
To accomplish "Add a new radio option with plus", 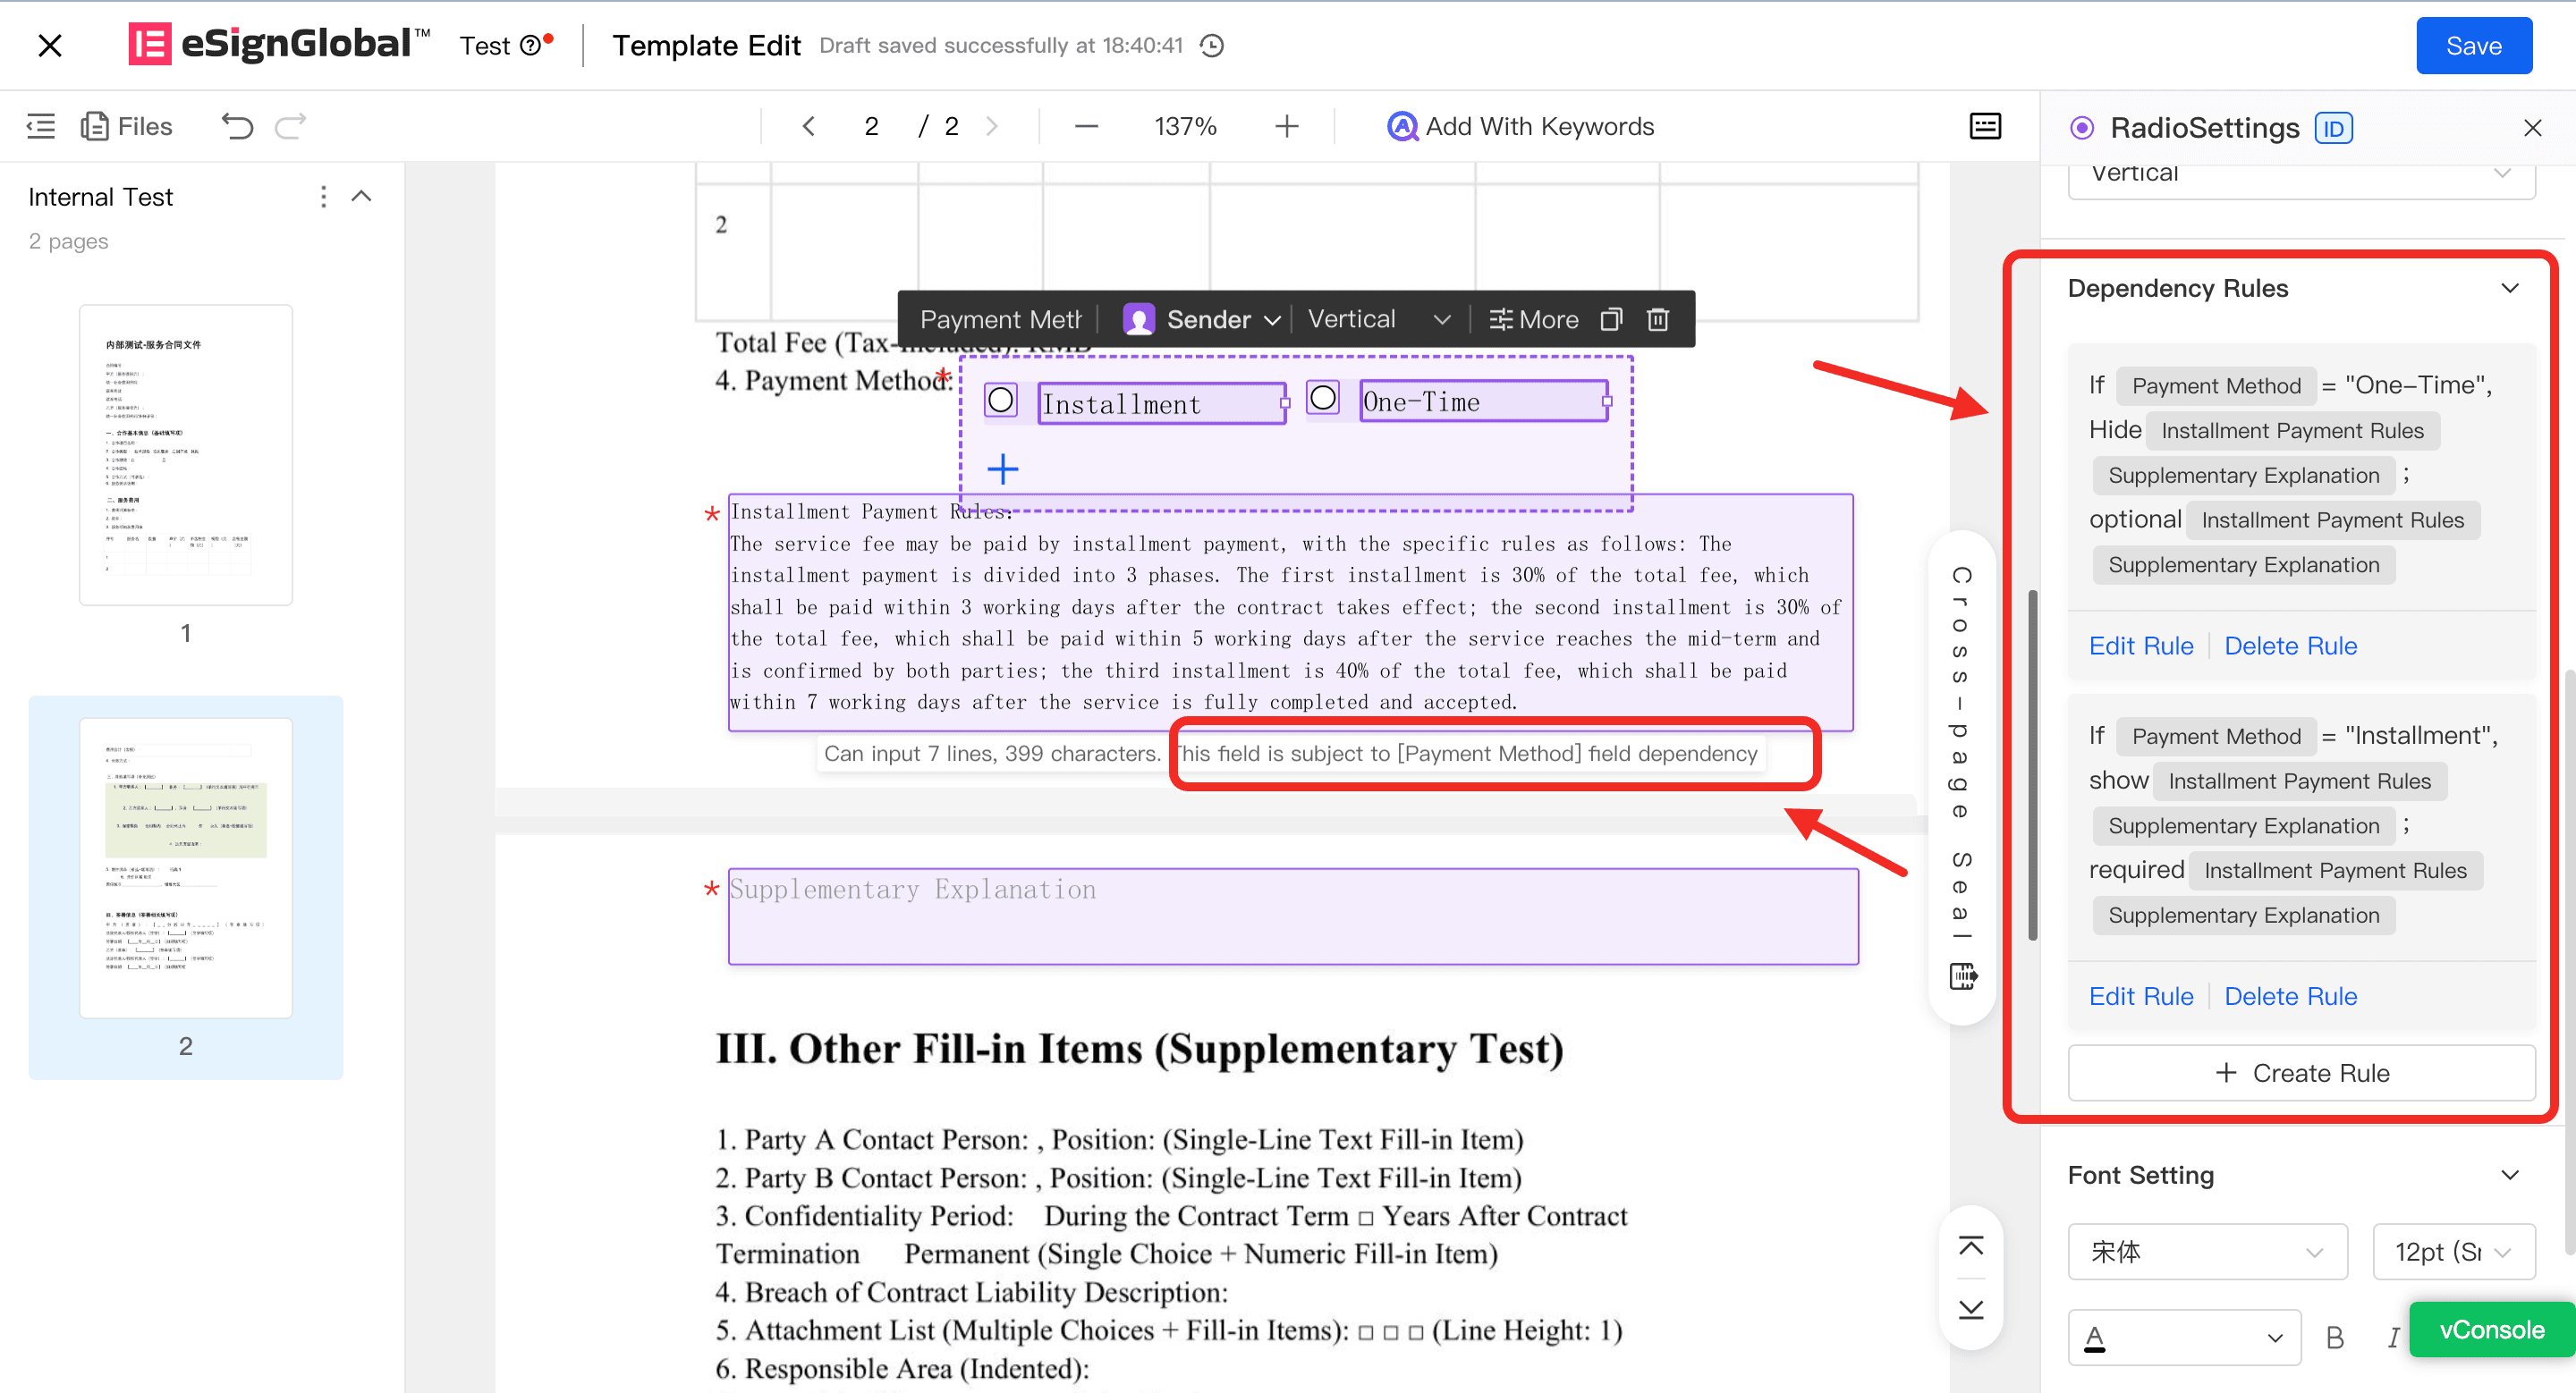I will [x=1002, y=469].
